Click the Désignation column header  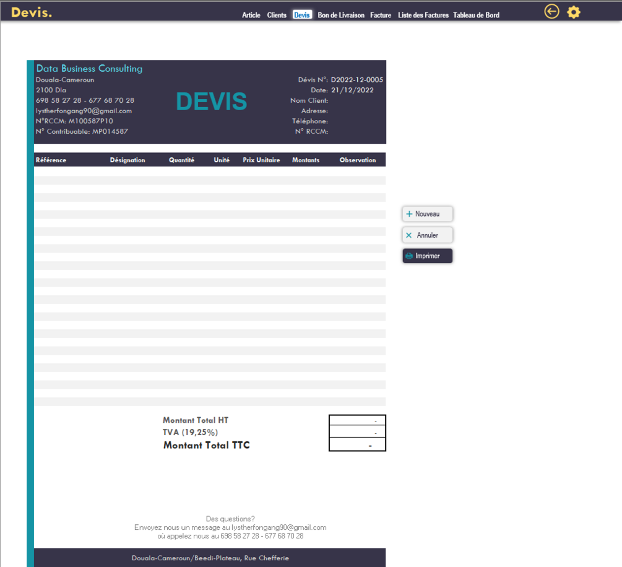pos(127,160)
